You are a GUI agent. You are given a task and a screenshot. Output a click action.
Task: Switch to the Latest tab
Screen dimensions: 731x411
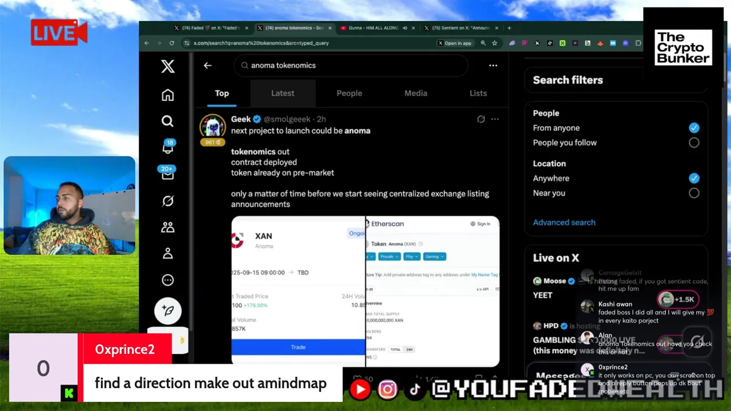click(x=283, y=93)
